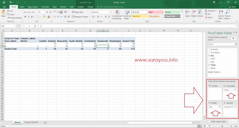Click the MORE TABLES link
Viewport: 239px width, 128px height.
tap(215, 72)
